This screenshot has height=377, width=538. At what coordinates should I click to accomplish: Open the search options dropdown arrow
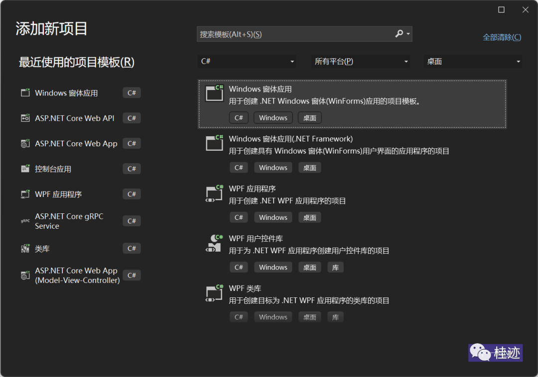pos(408,34)
